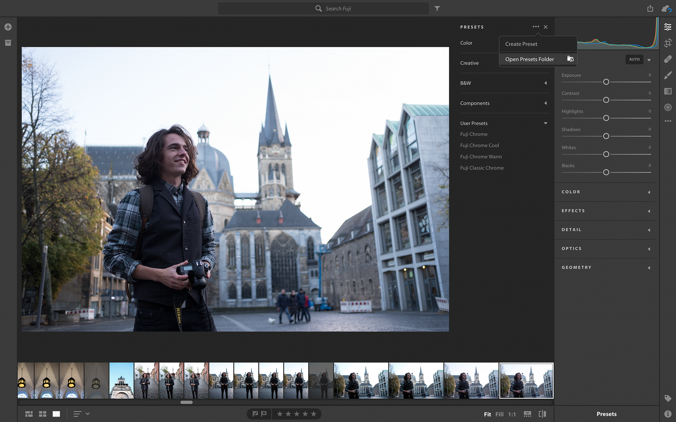The height and width of the screenshot is (422, 676).
Task: Toggle the reject flag
Action: coord(264,414)
